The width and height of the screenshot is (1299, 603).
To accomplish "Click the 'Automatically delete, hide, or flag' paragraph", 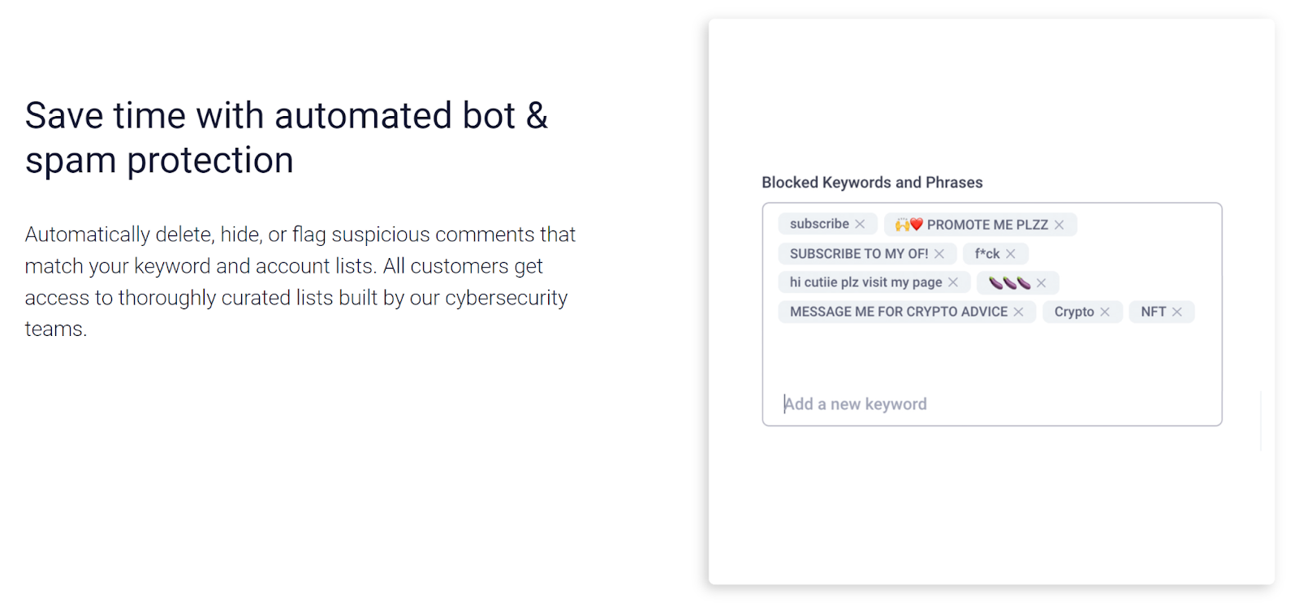I will 300,281.
